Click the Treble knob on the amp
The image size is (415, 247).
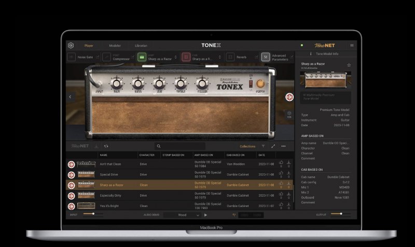[181, 84]
